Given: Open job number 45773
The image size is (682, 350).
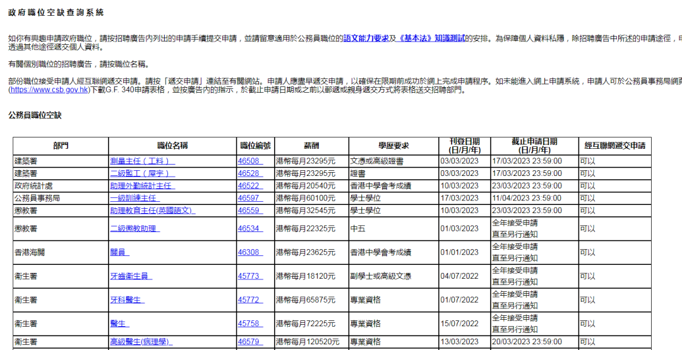Looking at the screenshot, I should coord(249,276).
